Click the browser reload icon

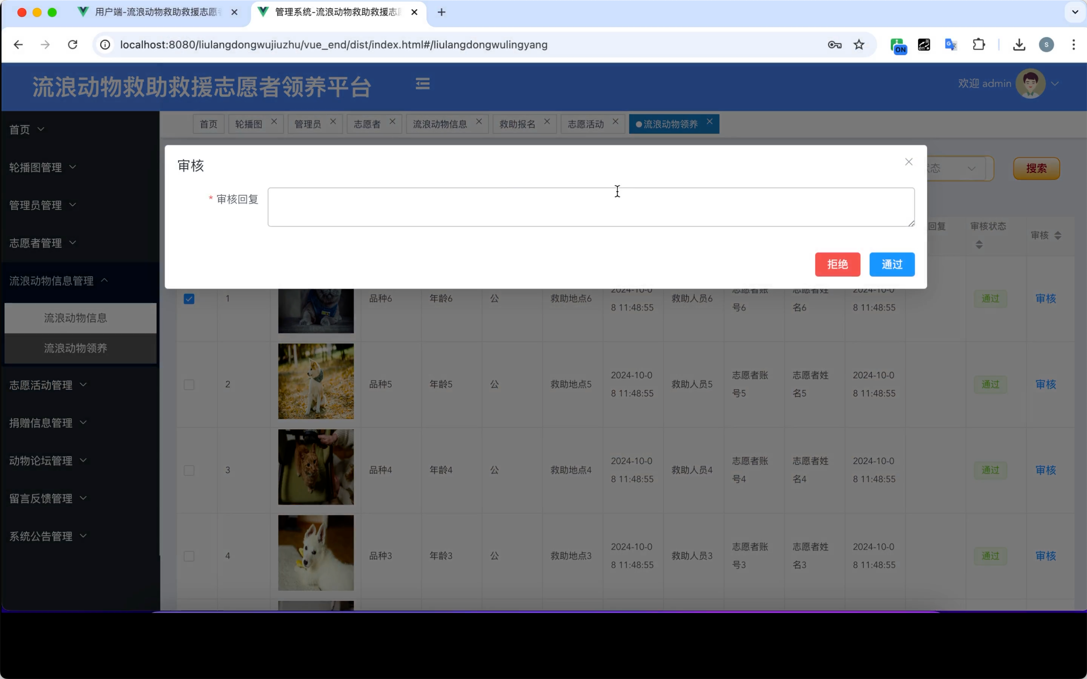tap(72, 45)
